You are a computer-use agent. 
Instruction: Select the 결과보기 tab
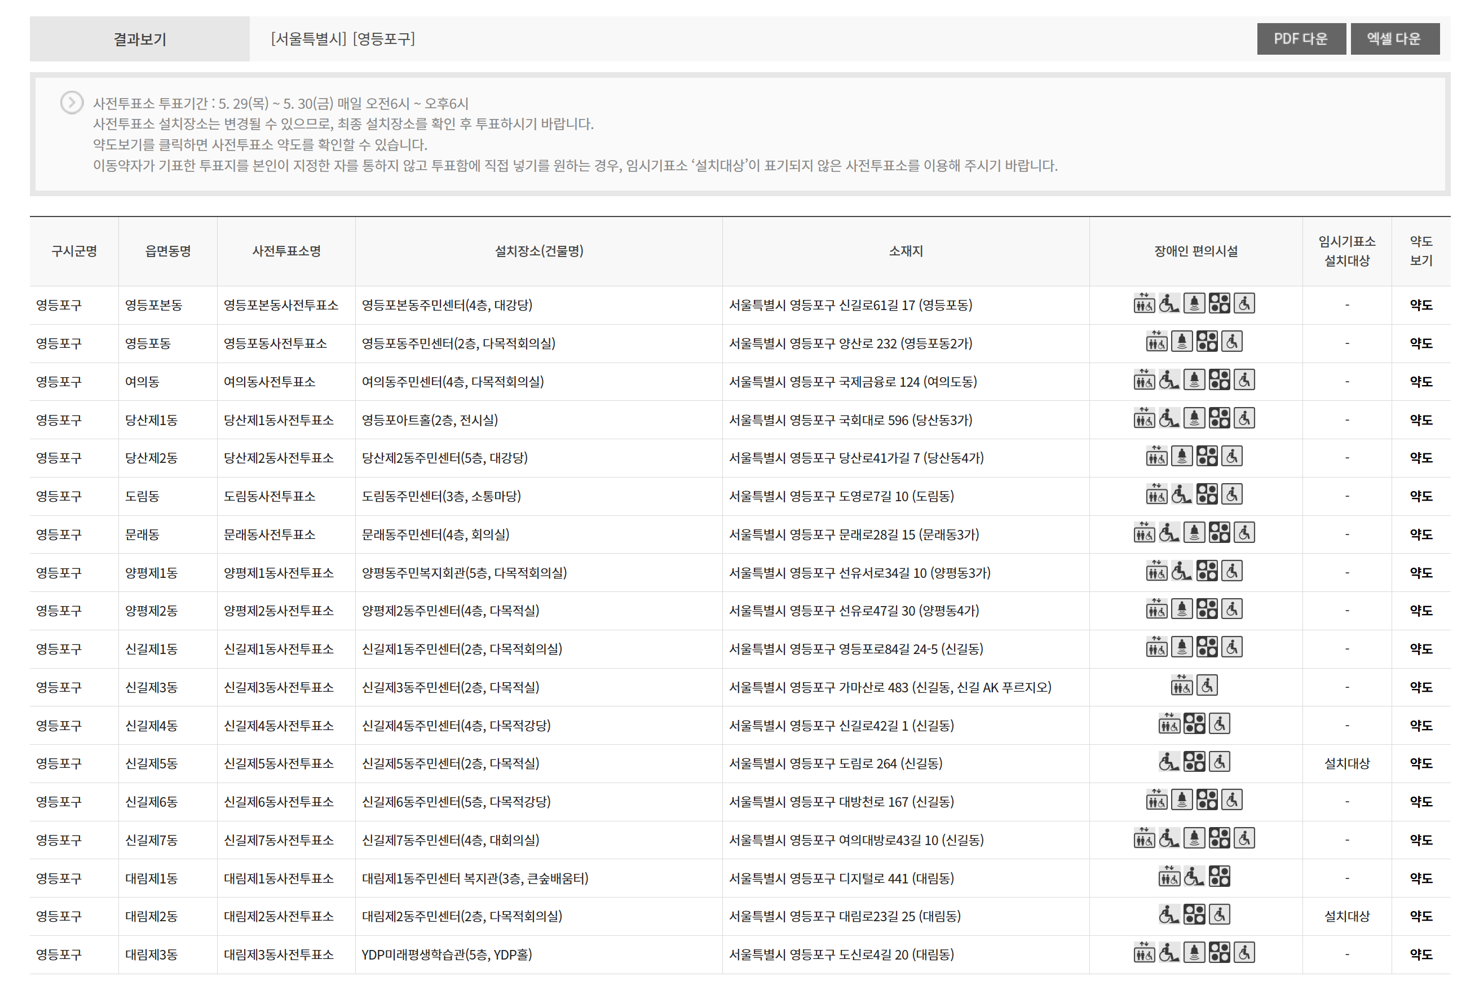(x=139, y=39)
